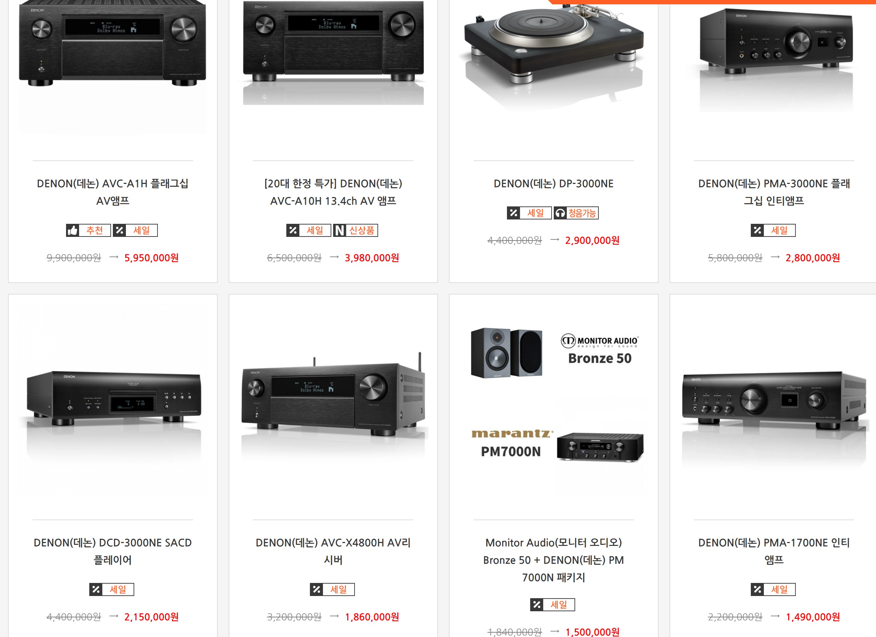876x637 pixels.
Task: Click the headphone 청음가능 badge on DP-3000NE
Action: [x=576, y=213]
